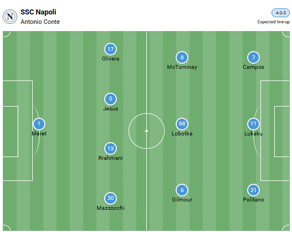Viewport: 292px width, 232px height.
Task: Click the Mazzocchi name label
Action: point(110,208)
